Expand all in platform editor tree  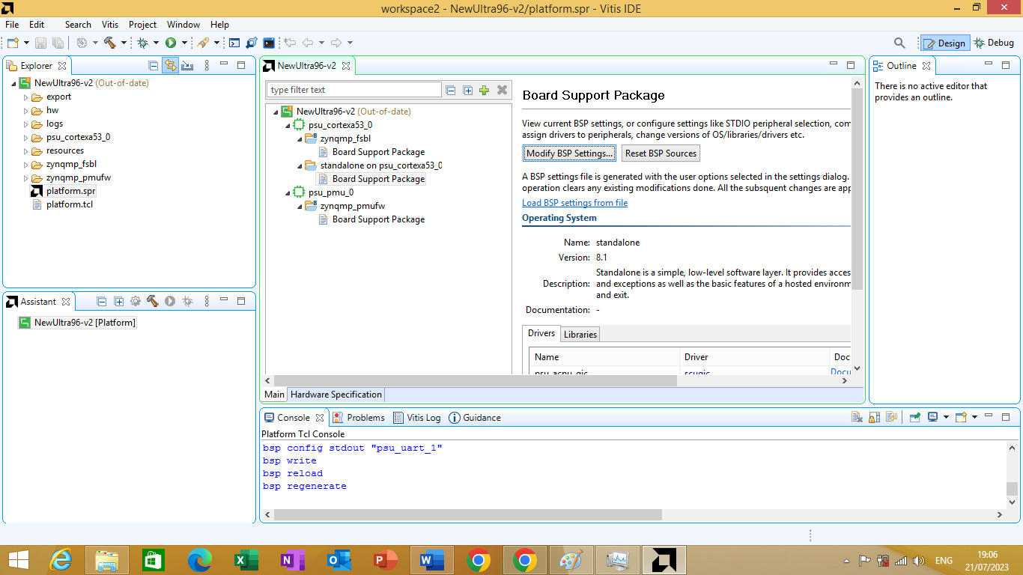point(468,90)
